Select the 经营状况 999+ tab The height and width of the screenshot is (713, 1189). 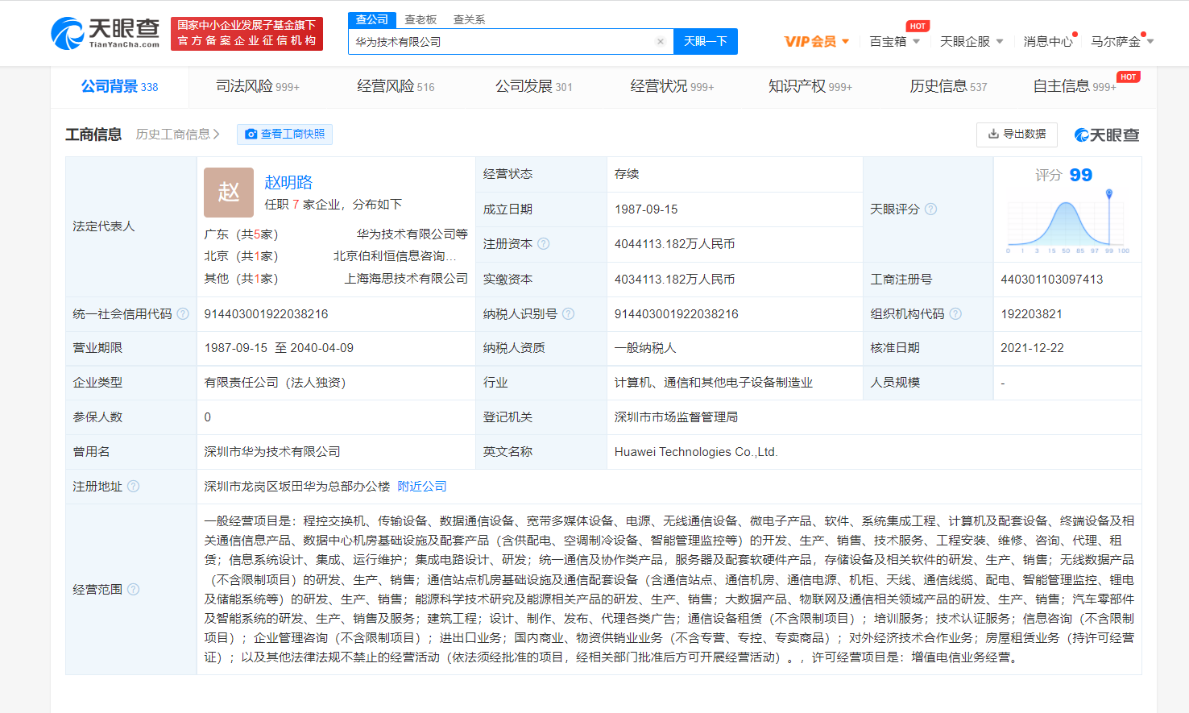672,86
